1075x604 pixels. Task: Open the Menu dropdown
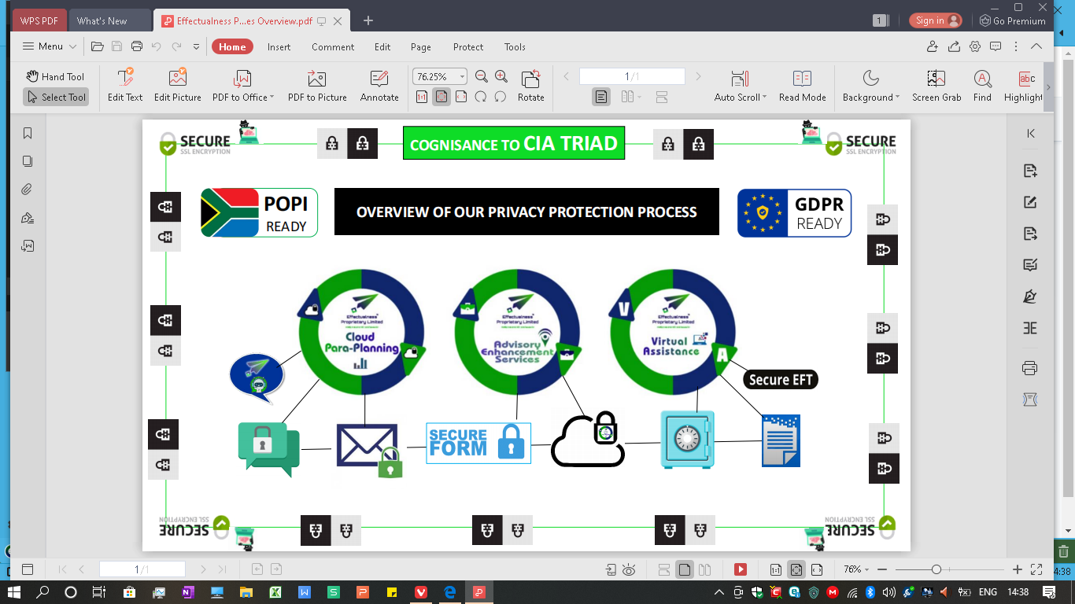pos(50,46)
